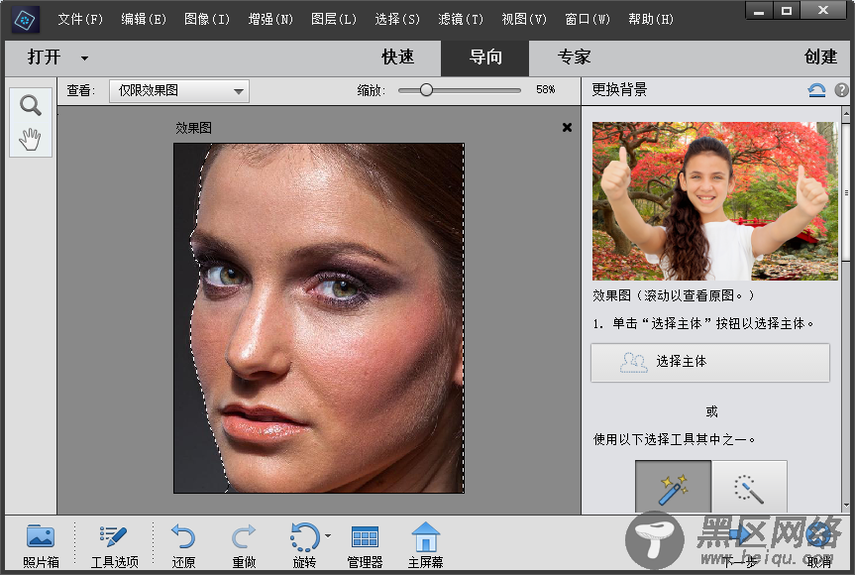Image resolution: width=855 pixels, height=575 pixels.
Task: Go to 主屏幕 home screen
Action: tap(425, 545)
